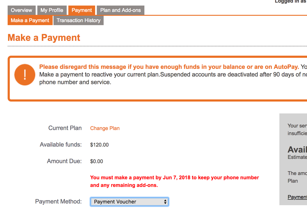
Task: Open the Overview tab
Action: click(x=22, y=10)
